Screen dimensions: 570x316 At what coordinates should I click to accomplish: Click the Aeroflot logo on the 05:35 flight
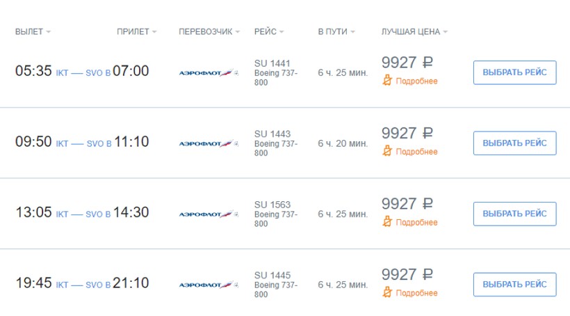pyautogui.click(x=208, y=72)
